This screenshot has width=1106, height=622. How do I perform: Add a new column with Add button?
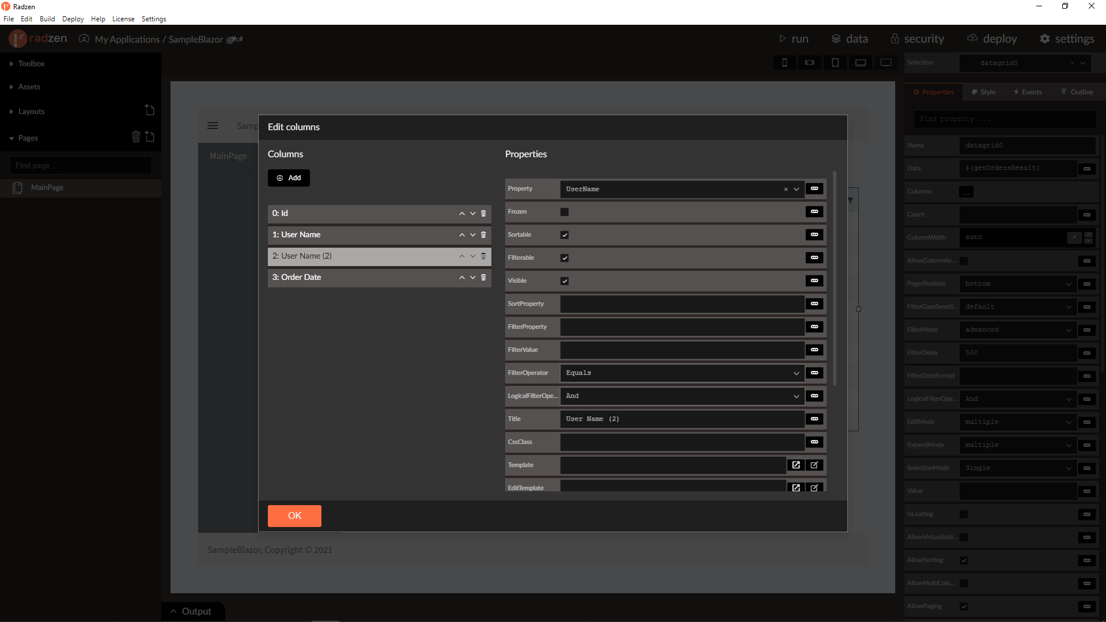pyautogui.click(x=289, y=178)
